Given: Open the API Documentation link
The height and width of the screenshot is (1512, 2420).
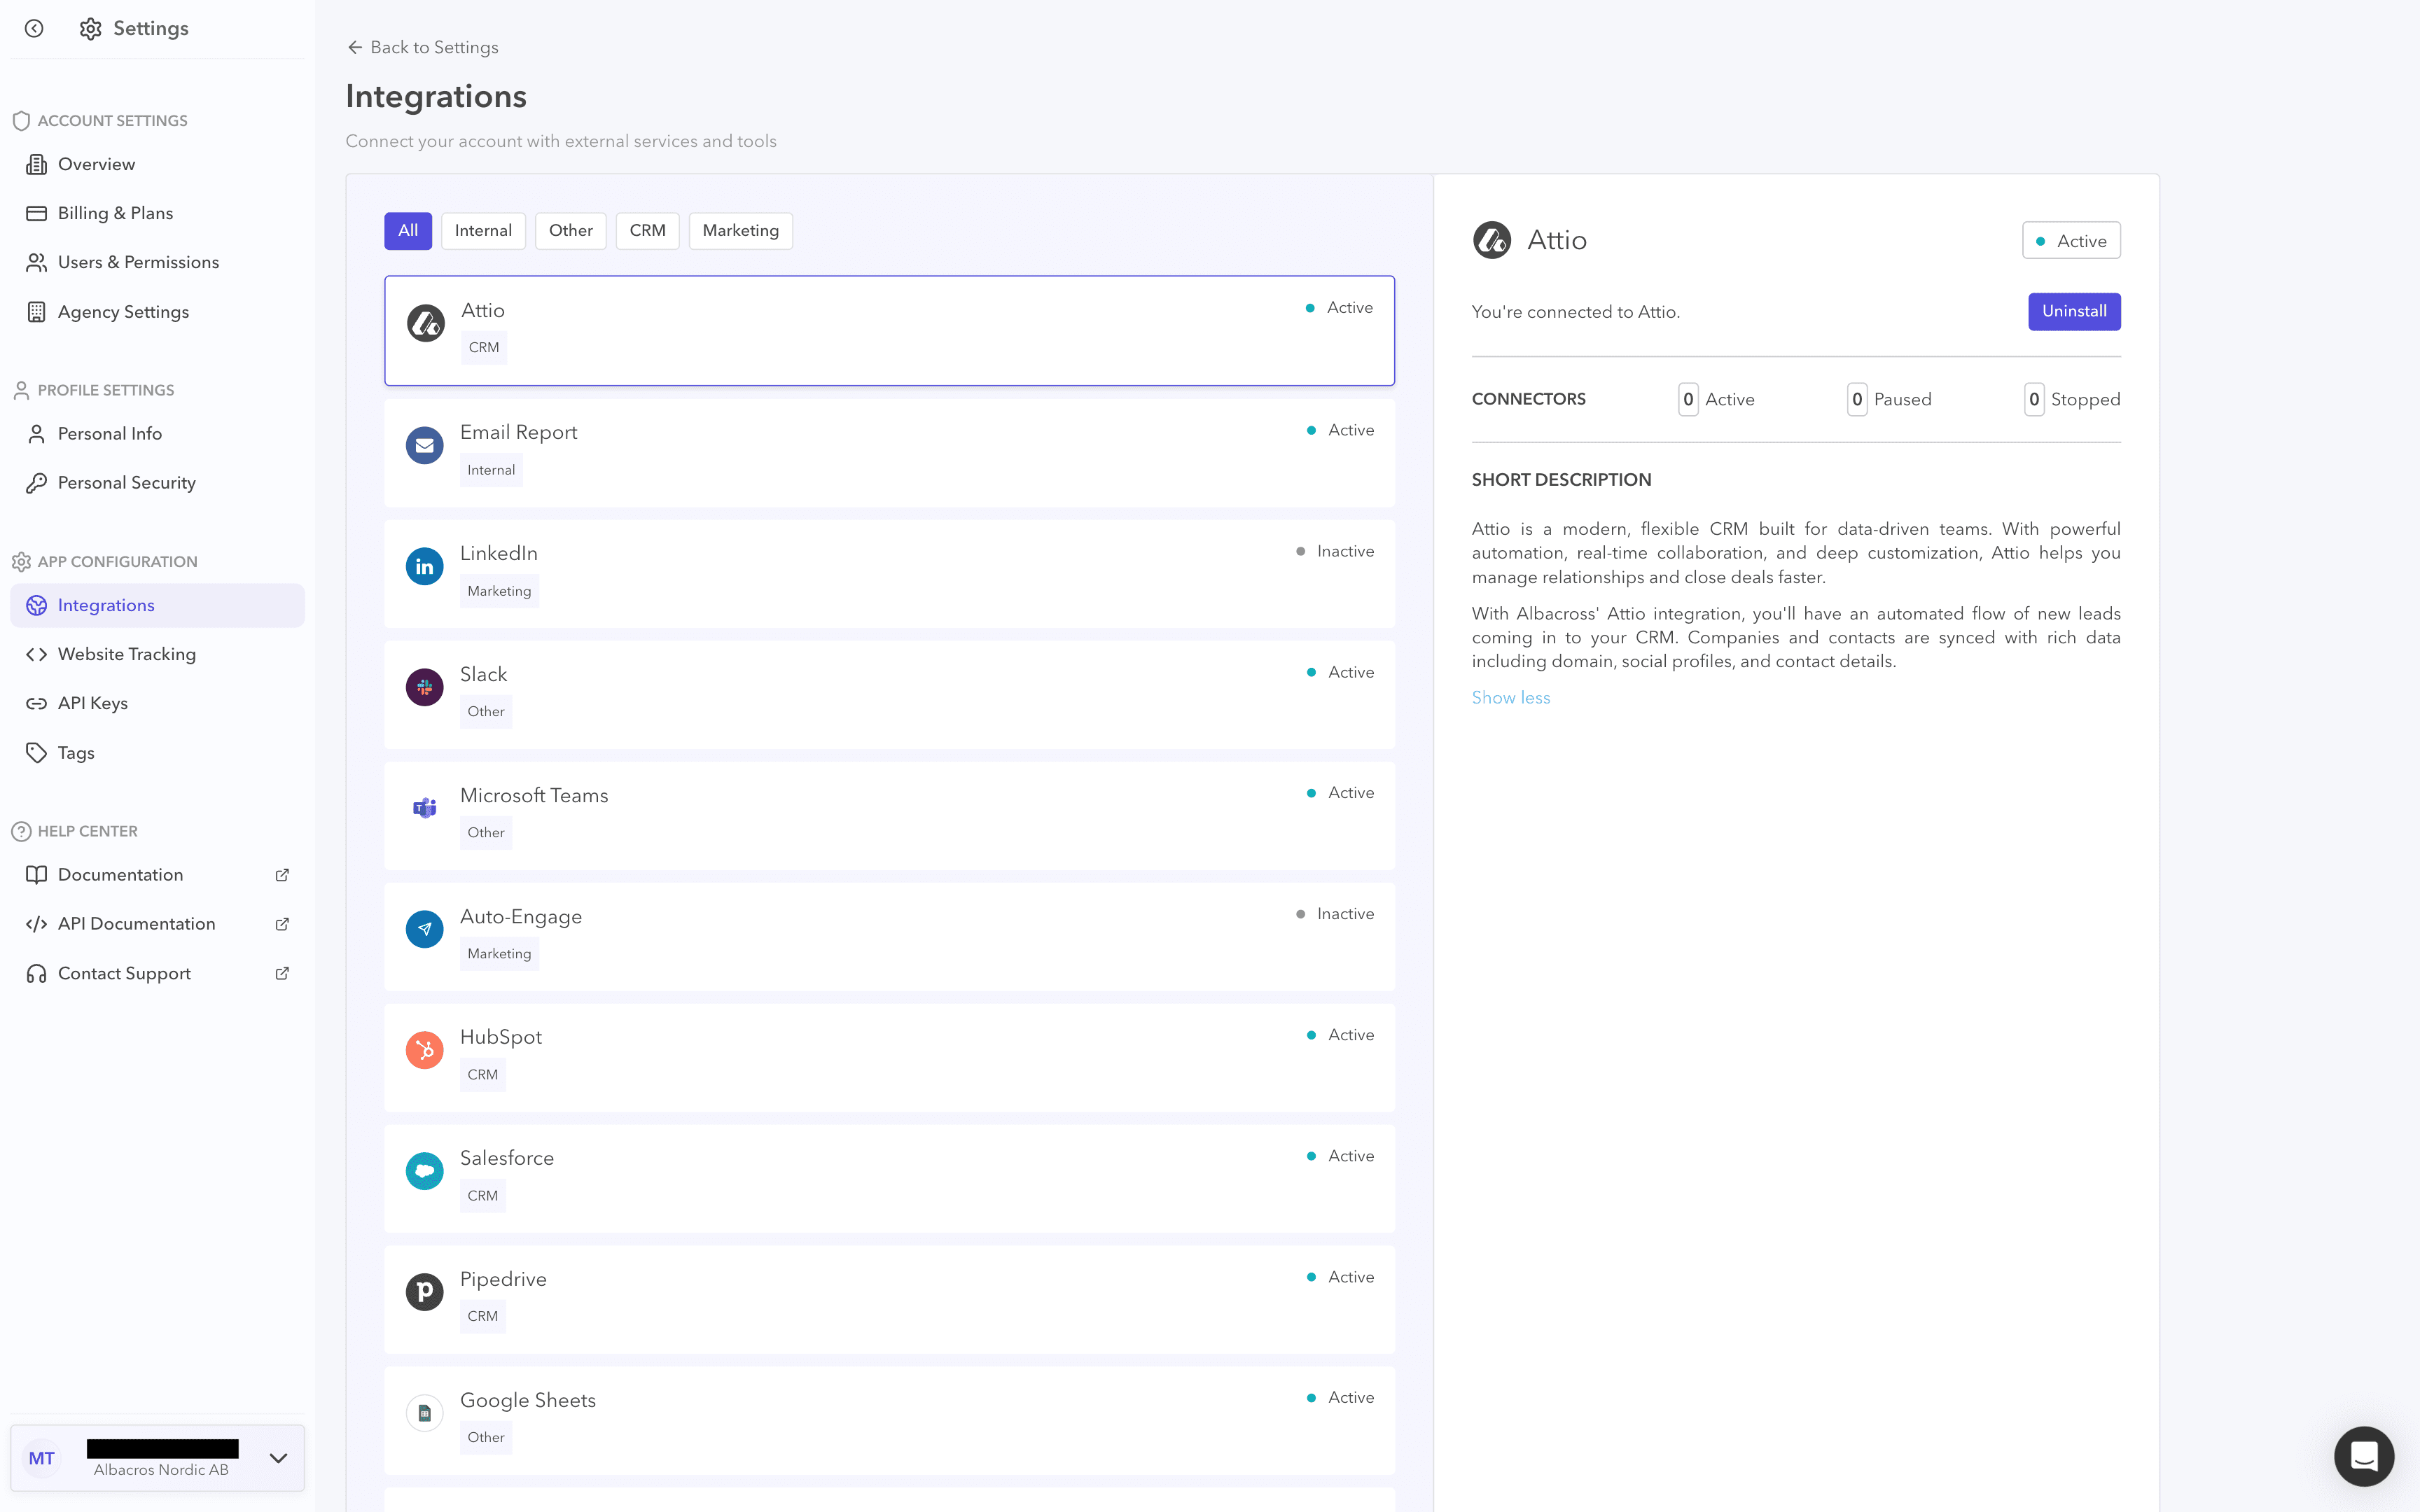Looking at the screenshot, I should point(158,924).
